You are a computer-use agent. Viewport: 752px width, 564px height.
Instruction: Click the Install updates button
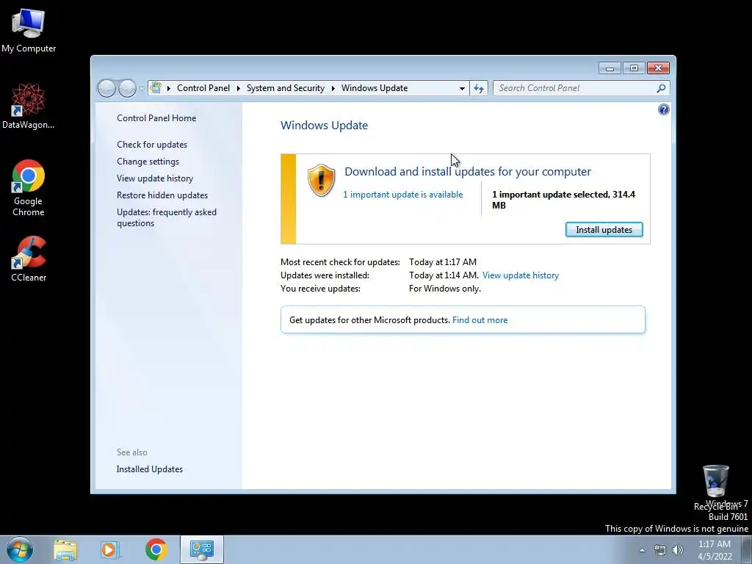(604, 230)
